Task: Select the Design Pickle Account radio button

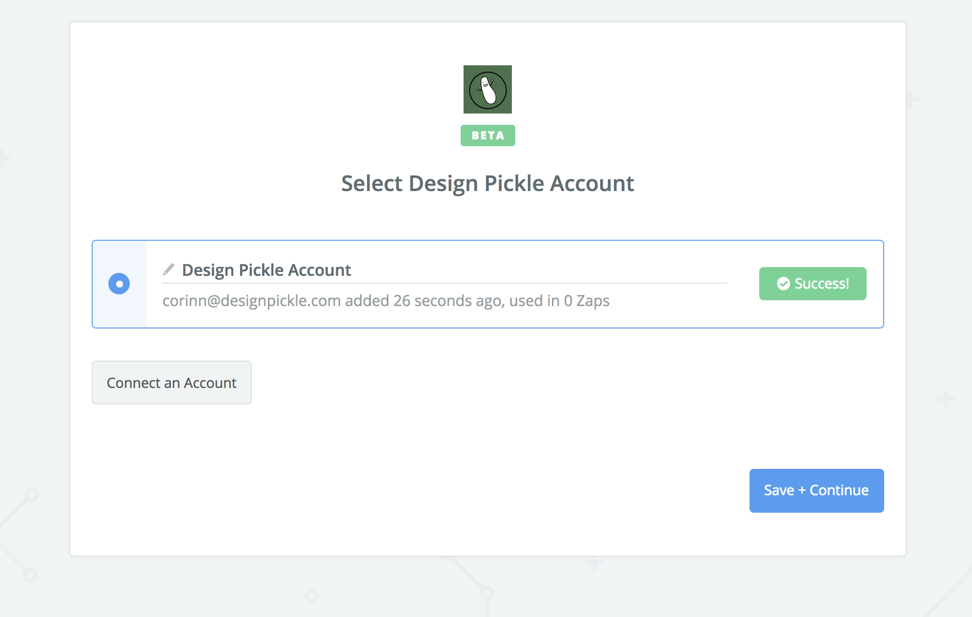Action: coord(119,284)
